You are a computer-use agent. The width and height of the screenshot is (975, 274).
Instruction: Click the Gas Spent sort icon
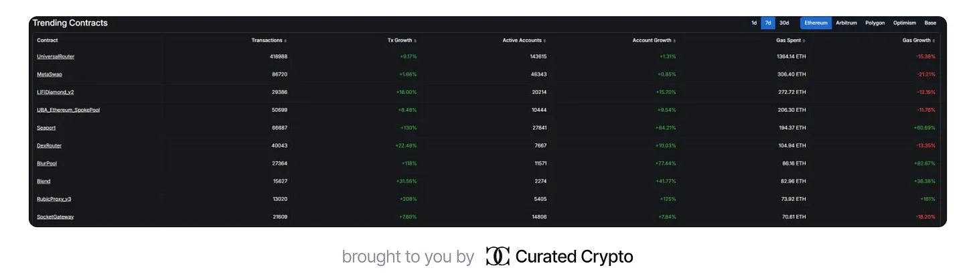(805, 41)
